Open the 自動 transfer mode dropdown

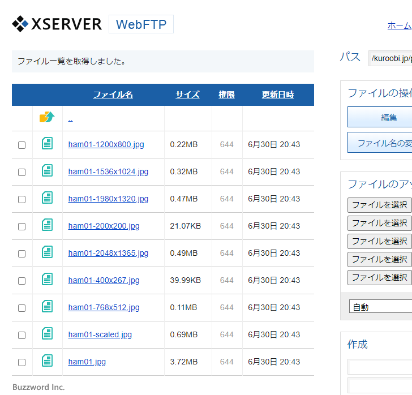click(x=380, y=306)
